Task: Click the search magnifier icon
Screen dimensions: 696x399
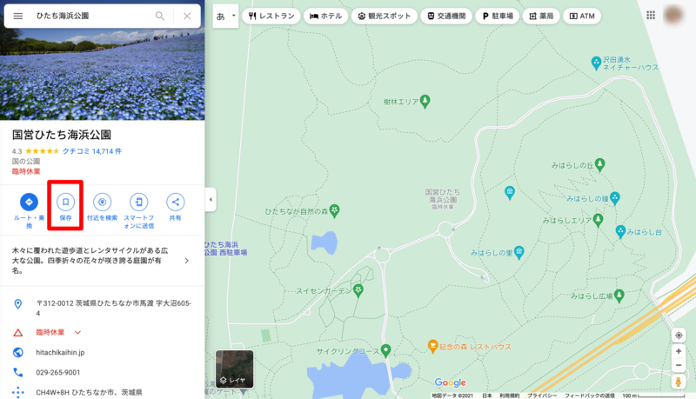Action: 160,16
